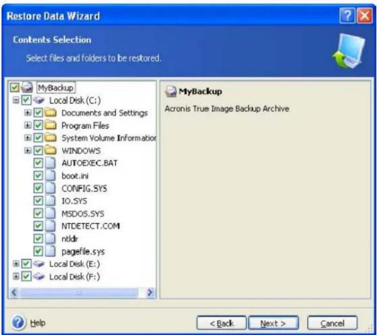The image size is (377, 335).
Task: Collapse the Local Disk (C:) tree node
Action: coord(16,100)
